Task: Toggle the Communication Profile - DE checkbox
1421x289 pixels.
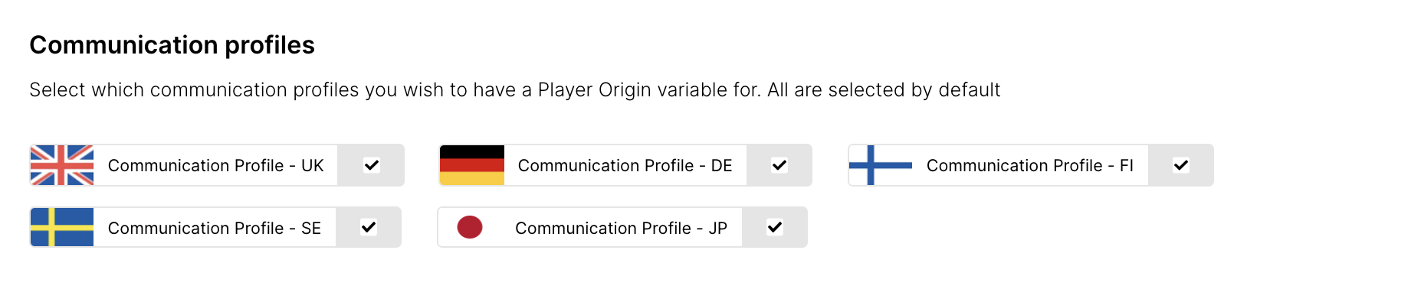Action: tap(779, 165)
